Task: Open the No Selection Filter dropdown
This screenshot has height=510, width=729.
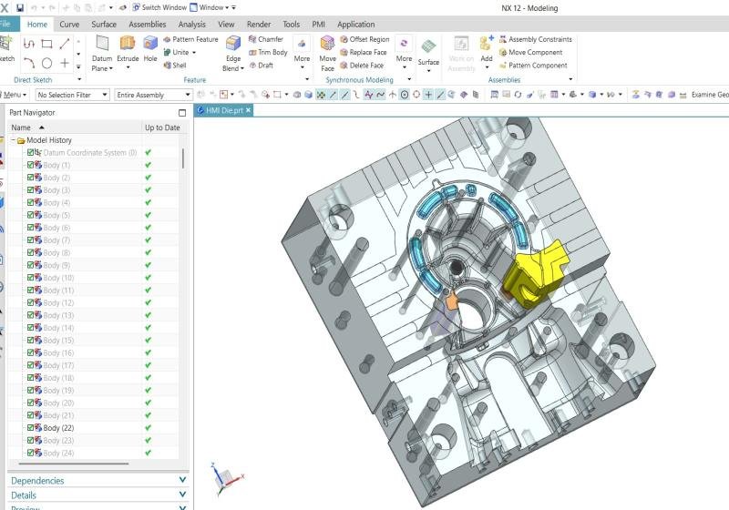Action: (x=72, y=95)
